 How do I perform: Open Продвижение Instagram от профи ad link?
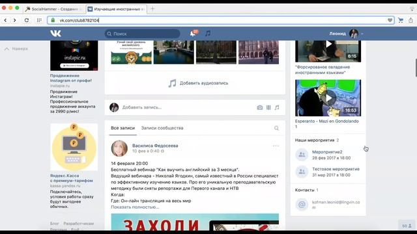(x=71, y=78)
